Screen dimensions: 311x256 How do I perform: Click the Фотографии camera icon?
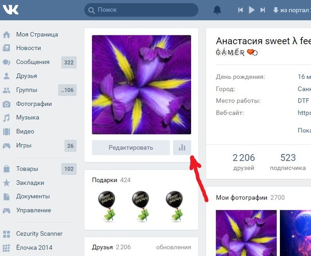point(6,104)
